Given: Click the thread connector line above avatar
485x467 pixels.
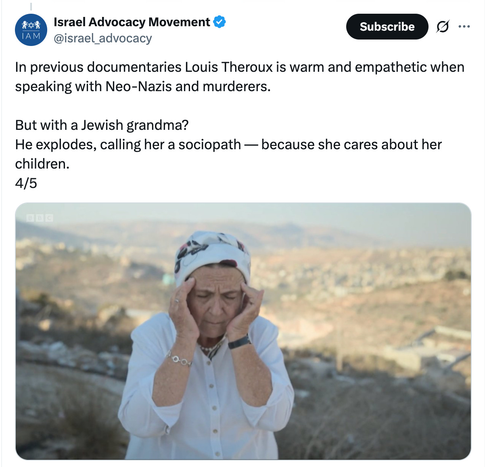Looking at the screenshot, I should tap(31, 6).
